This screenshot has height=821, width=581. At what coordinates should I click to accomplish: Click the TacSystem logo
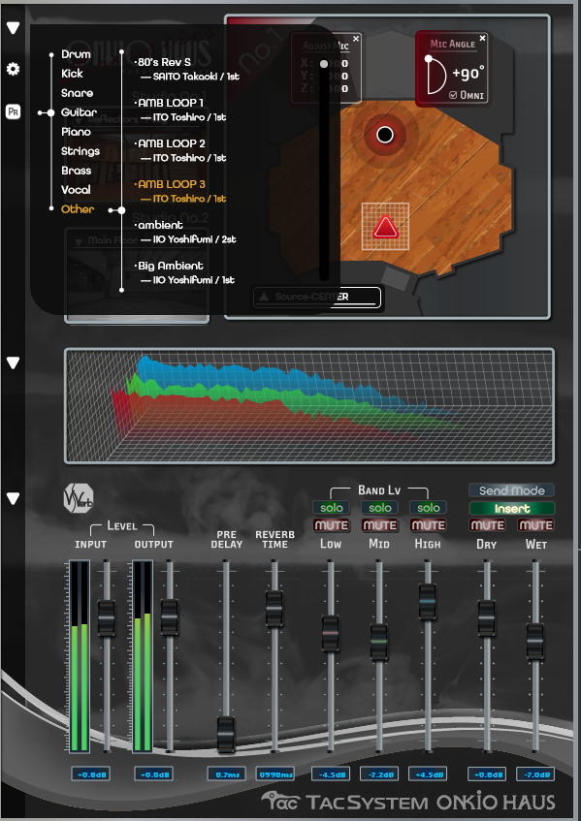[x=344, y=803]
